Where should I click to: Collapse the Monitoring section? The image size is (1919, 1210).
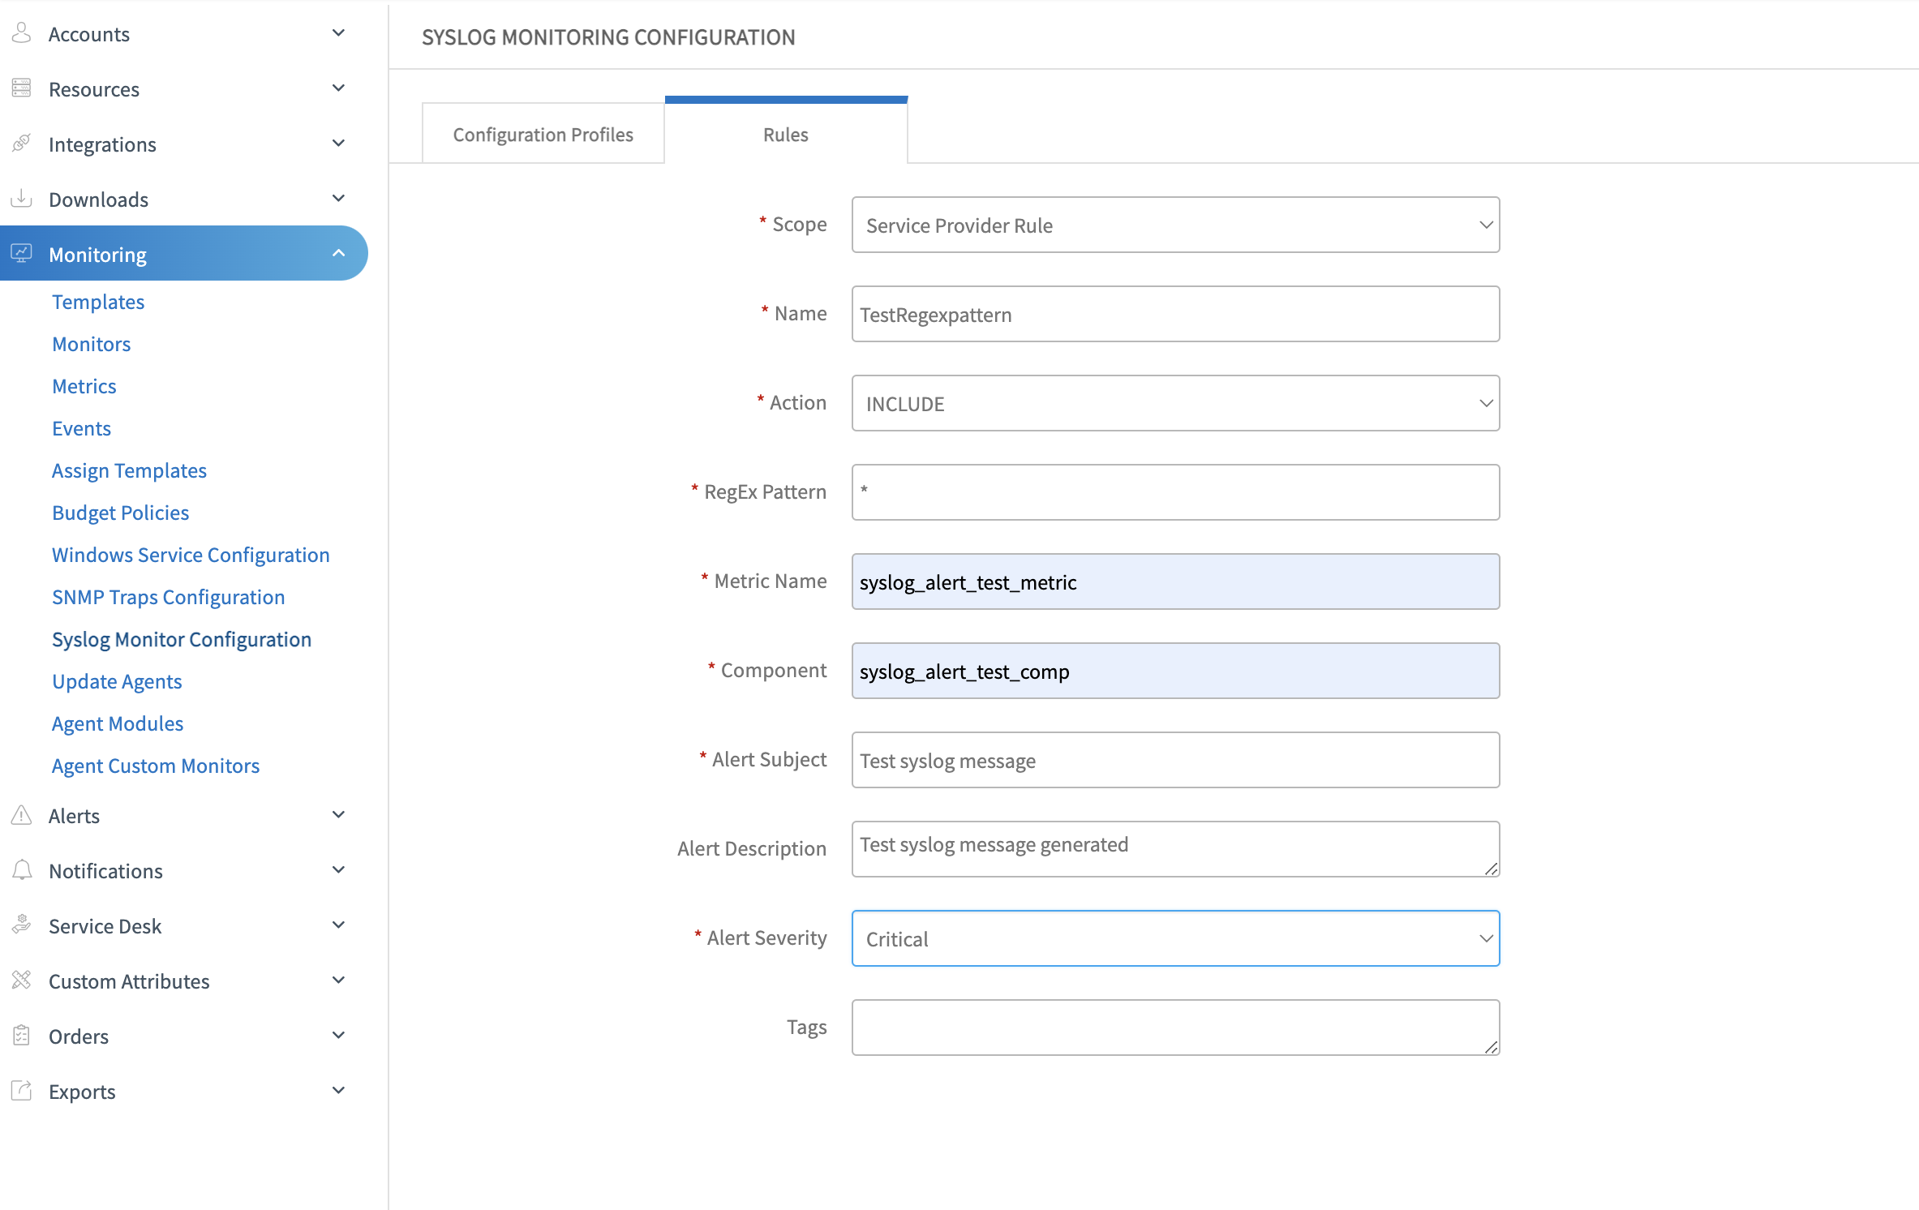pos(339,252)
